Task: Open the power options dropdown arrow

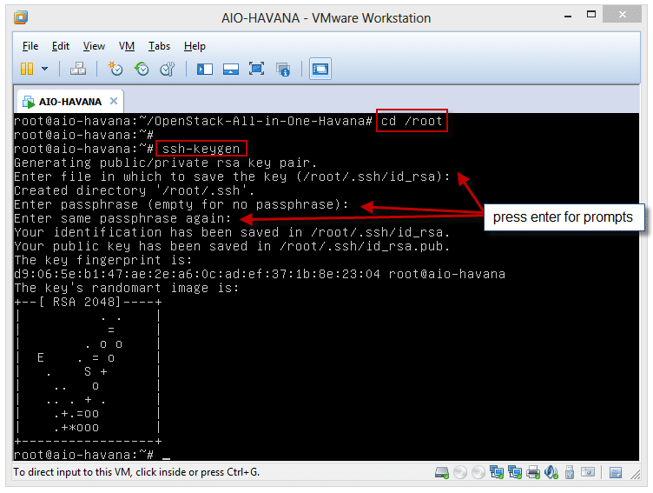Action: tap(44, 69)
